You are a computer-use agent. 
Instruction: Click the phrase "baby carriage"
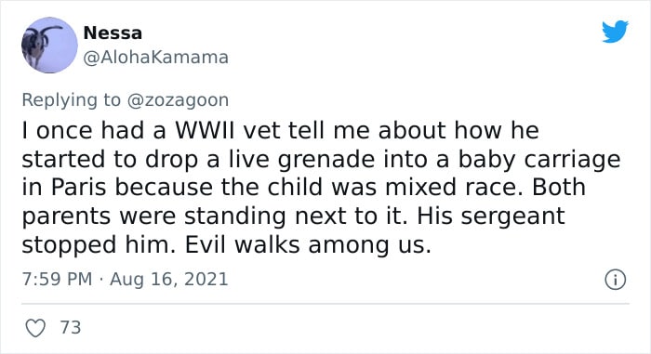coord(538,161)
